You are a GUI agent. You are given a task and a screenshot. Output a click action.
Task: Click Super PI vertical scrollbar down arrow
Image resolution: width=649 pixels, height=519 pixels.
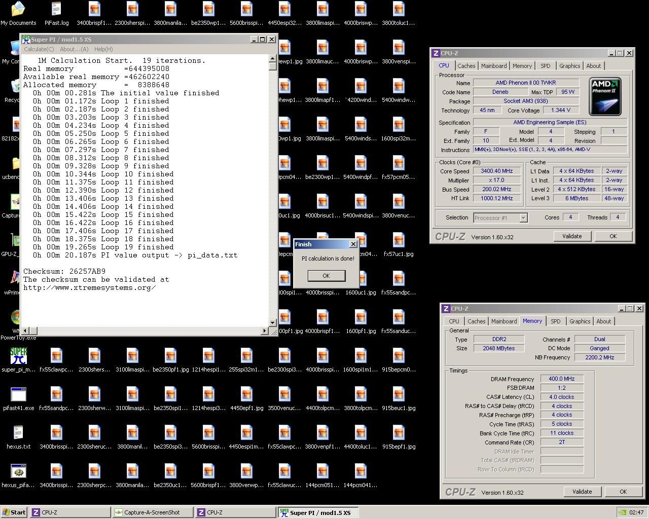(273, 322)
